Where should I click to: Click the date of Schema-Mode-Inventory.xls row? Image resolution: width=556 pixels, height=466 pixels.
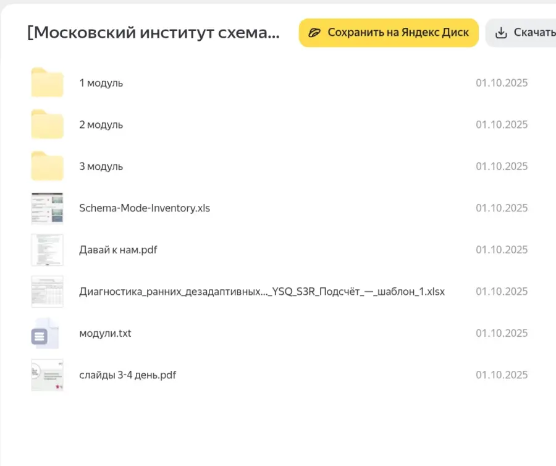click(502, 208)
